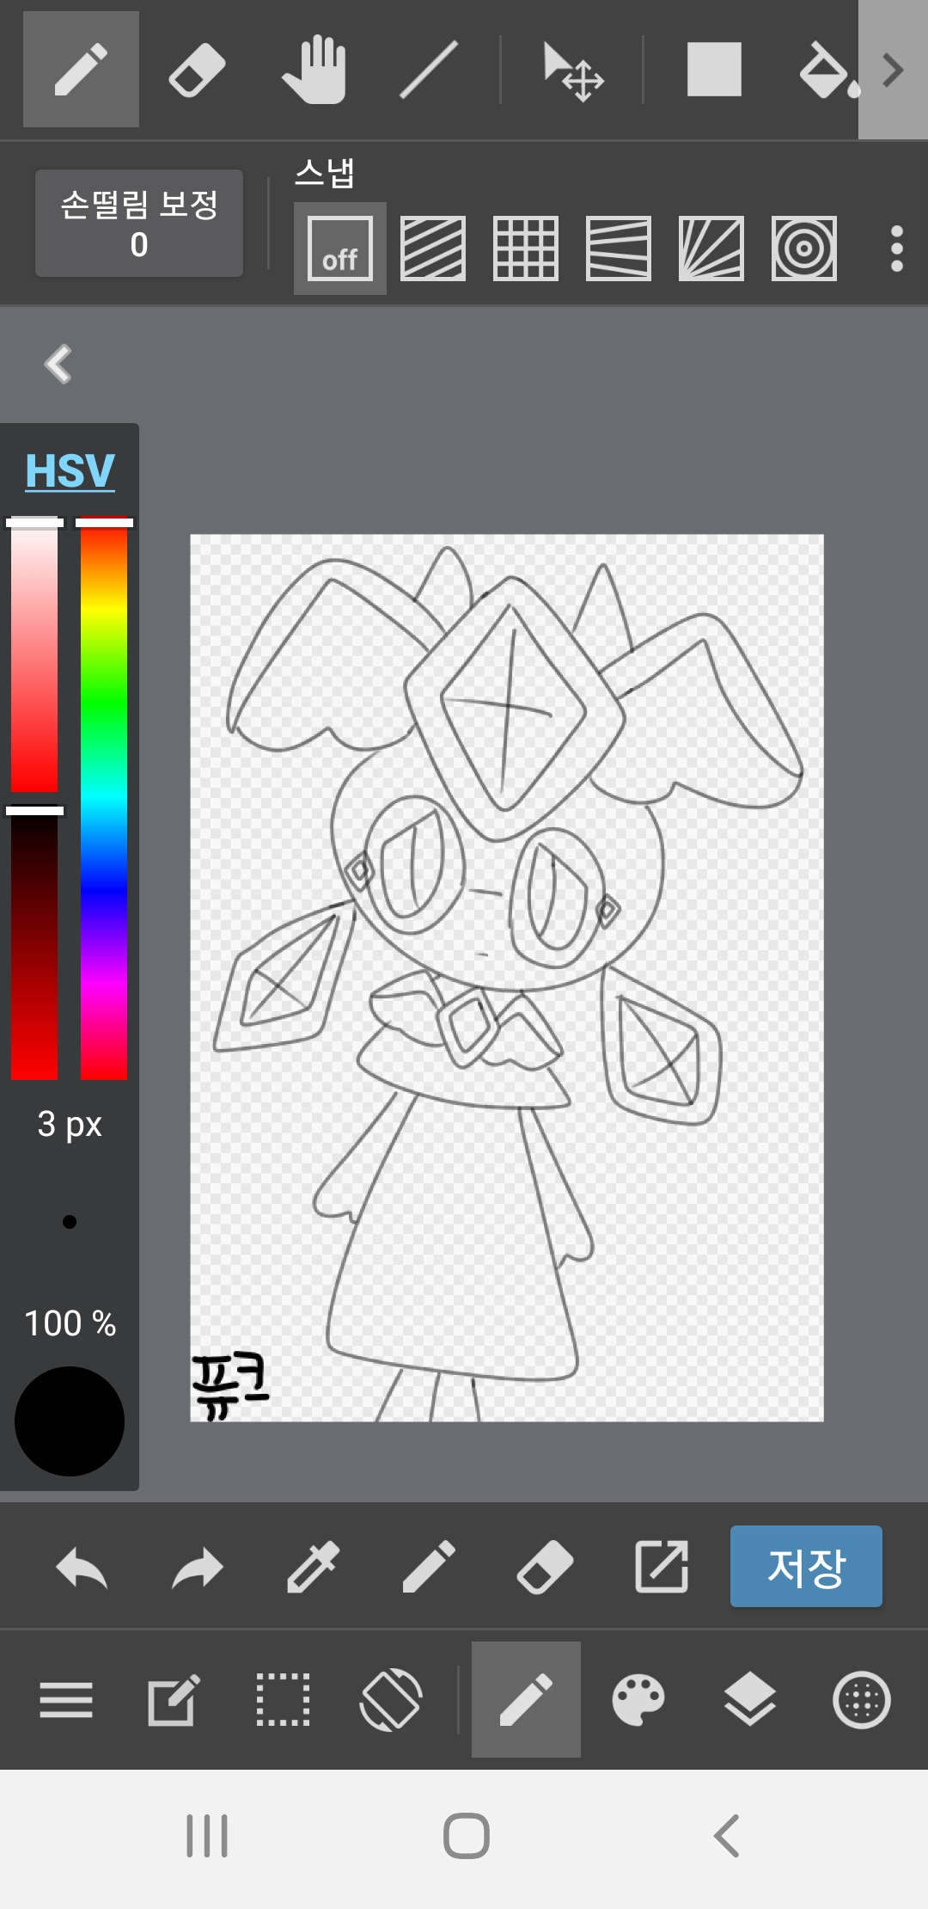The image size is (928, 1909).
Task: Open the brush panel tab
Action: point(526,1700)
